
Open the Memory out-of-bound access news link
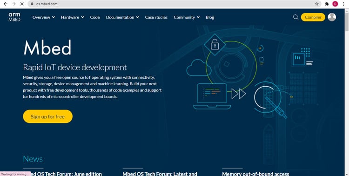coord(255,174)
